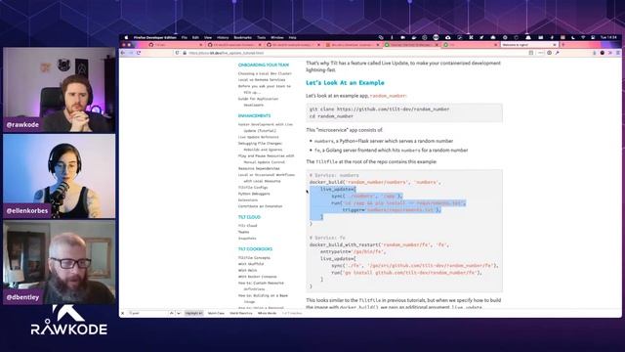The width and height of the screenshot is (625, 352).
Task: Open the Tools menu
Action: (261, 37)
